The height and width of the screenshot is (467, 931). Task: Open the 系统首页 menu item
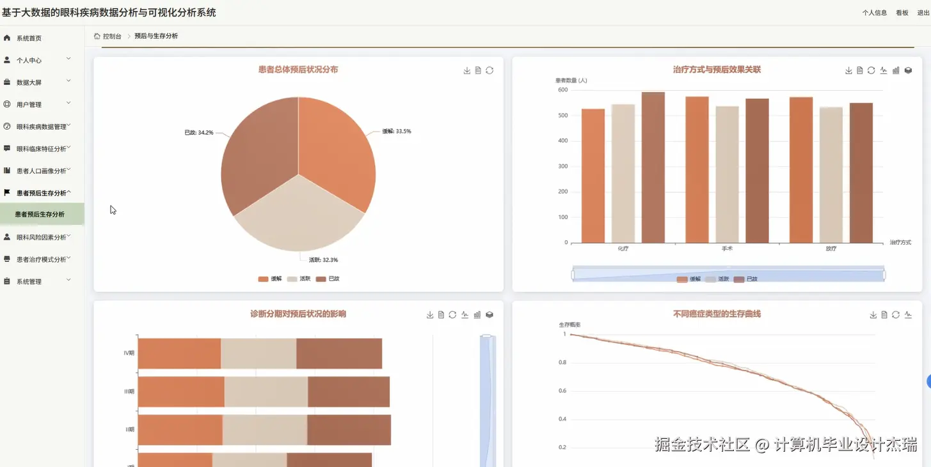tap(42, 38)
